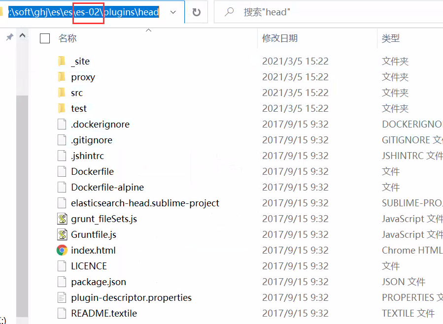Select the Dockerfile-alpine file name

(x=107, y=188)
